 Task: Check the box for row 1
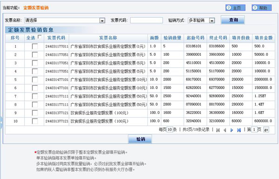click(35, 46)
